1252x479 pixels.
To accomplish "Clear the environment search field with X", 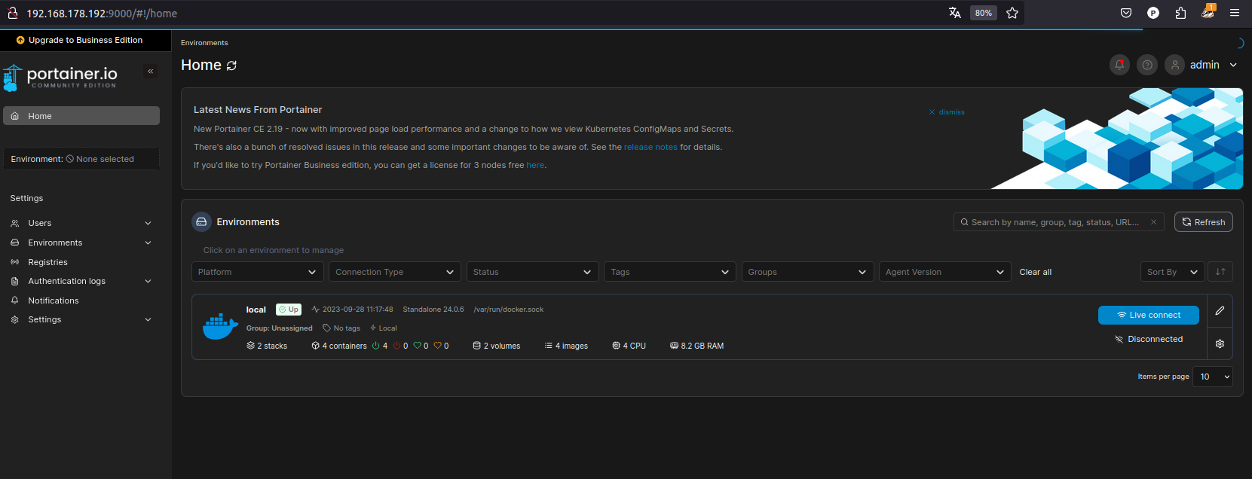I will pyautogui.click(x=1153, y=222).
